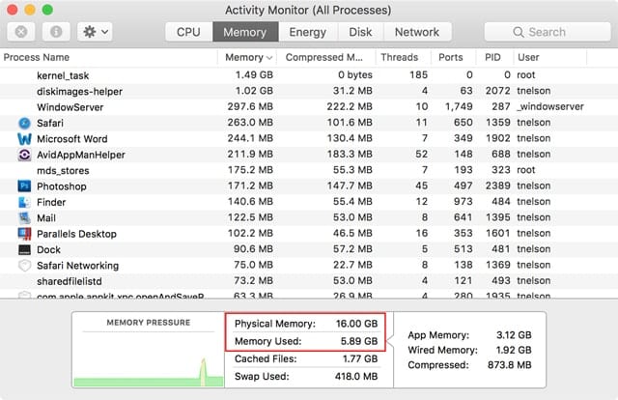Click the Safari compass icon in process list
Viewport: 618px width, 400px height.
point(24,123)
